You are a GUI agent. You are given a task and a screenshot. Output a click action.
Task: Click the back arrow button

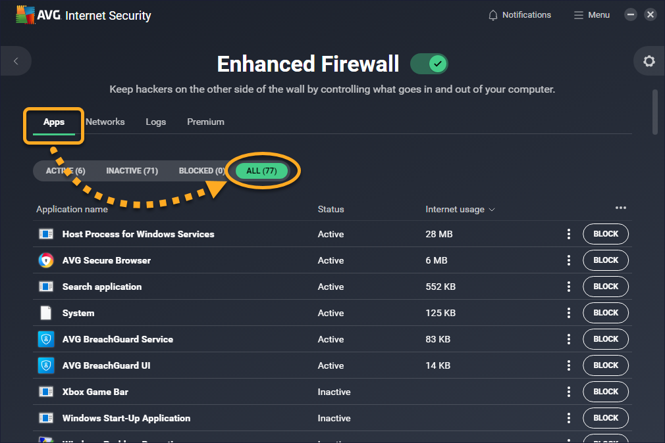16,62
